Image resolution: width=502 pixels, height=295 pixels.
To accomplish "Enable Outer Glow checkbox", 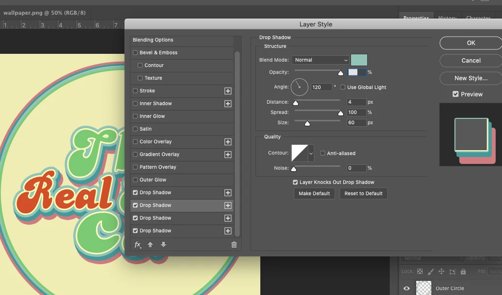I will (x=135, y=180).
